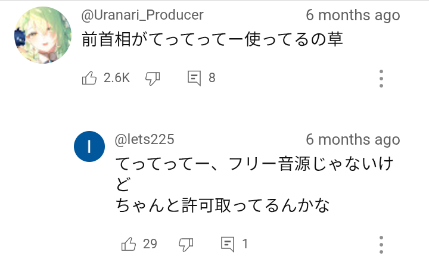Dislike the @Uranari_Producer comment

pos(153,77)
